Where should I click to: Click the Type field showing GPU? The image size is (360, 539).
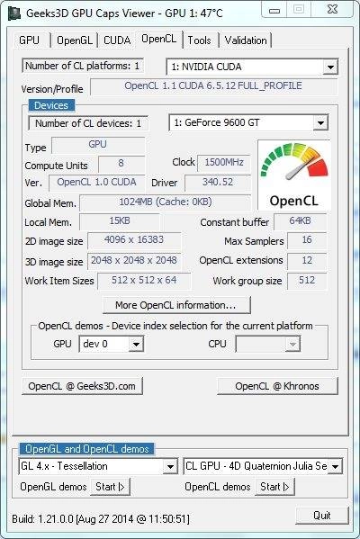tap(98, 145)
